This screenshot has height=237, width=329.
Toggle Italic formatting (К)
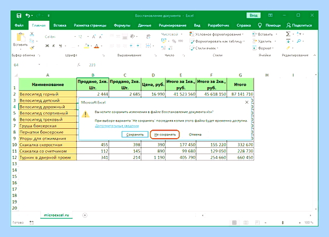(x=54, y=46)
